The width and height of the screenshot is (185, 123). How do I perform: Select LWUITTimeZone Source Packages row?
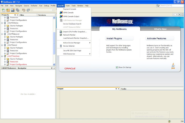coord(16,59)
